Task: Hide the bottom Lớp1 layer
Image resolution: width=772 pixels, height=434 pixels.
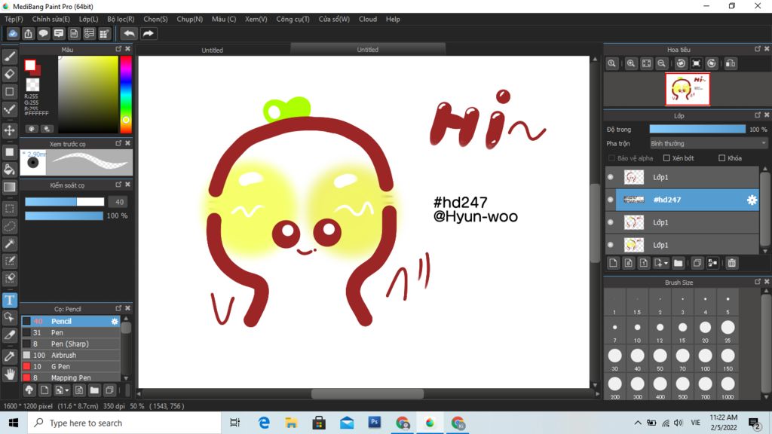Action: [x=611, y=245]
